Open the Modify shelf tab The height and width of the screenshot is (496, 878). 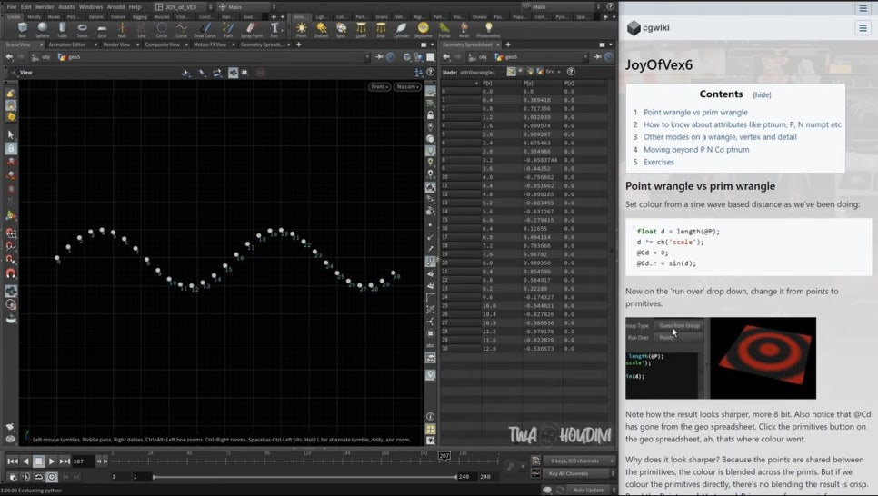click(35, 17)
